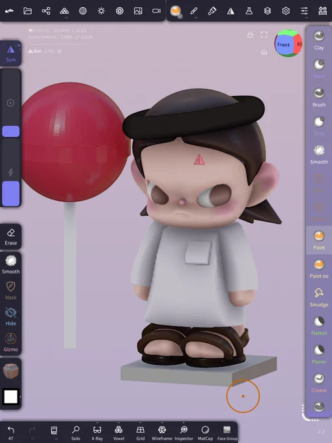Select the Brush tool
This screenshot has height=443, width=332.
coord(319,97)
